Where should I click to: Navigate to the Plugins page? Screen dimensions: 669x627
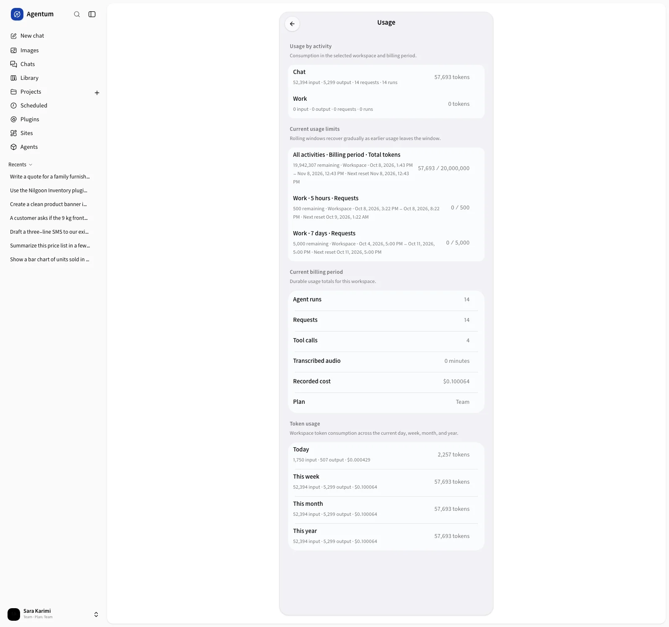(x=54, y=119)
